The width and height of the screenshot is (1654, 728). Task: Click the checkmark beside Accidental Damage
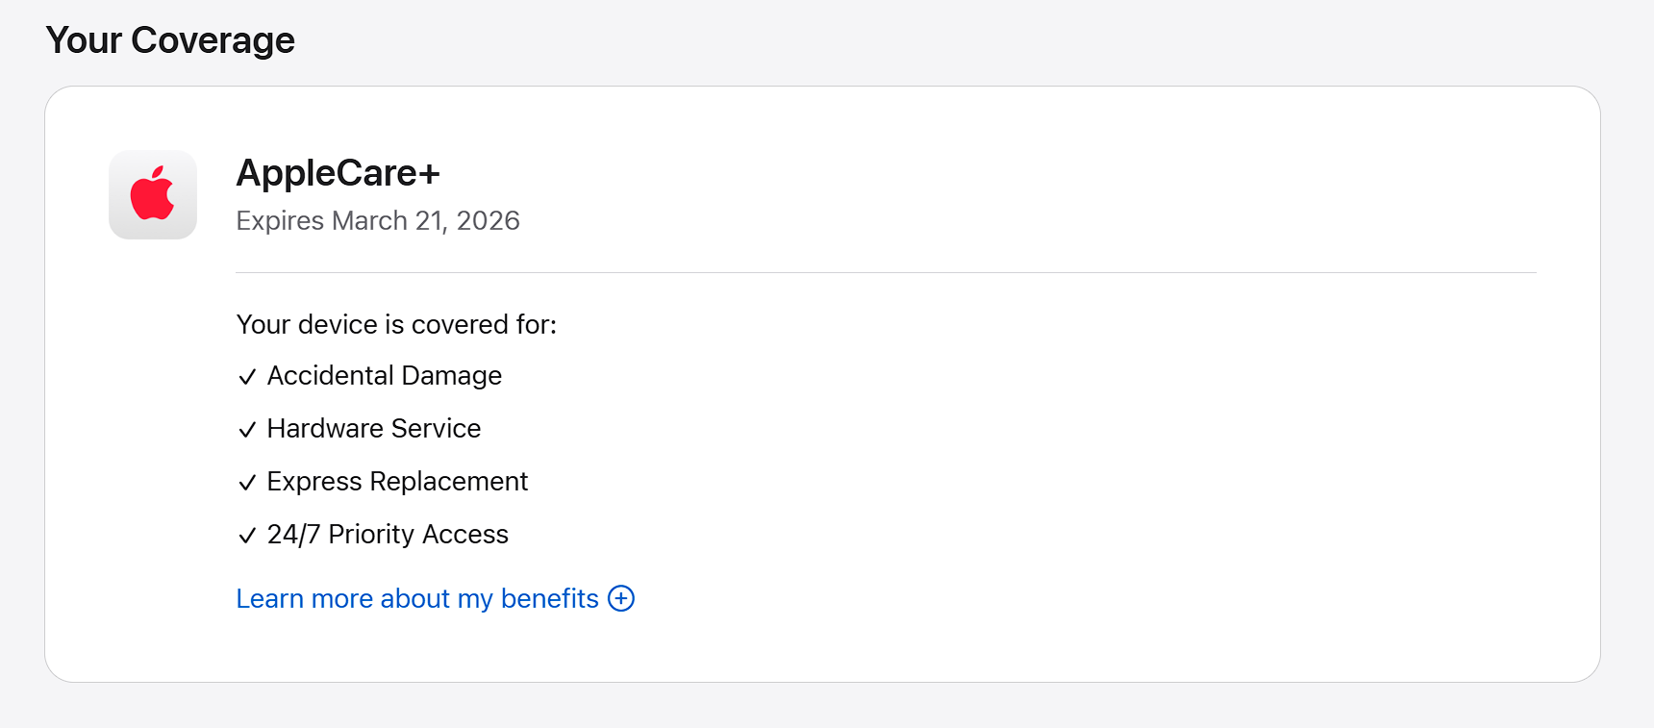point(247,377)
